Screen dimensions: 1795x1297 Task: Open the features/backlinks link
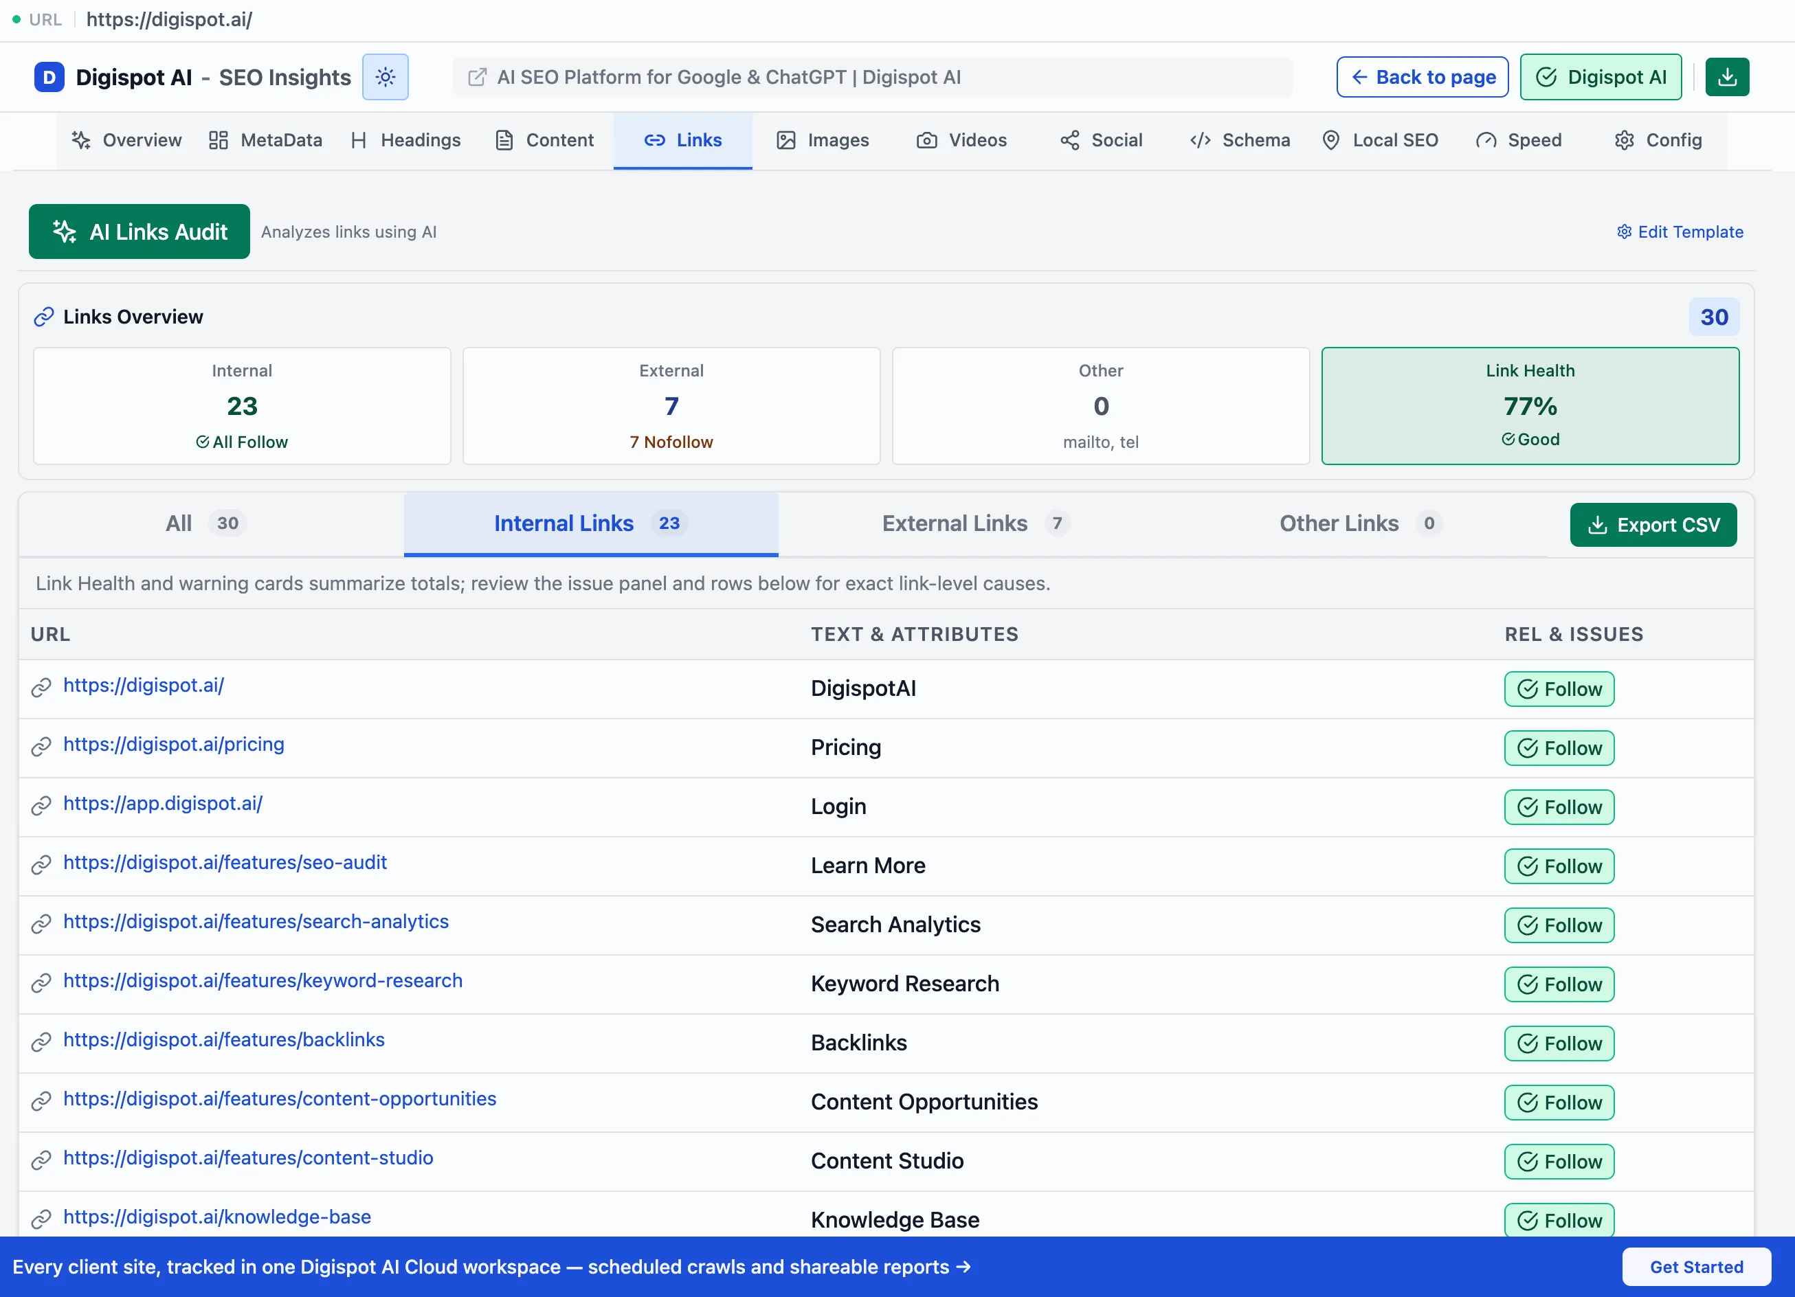pyautogui.click(x=224, y=1040)
